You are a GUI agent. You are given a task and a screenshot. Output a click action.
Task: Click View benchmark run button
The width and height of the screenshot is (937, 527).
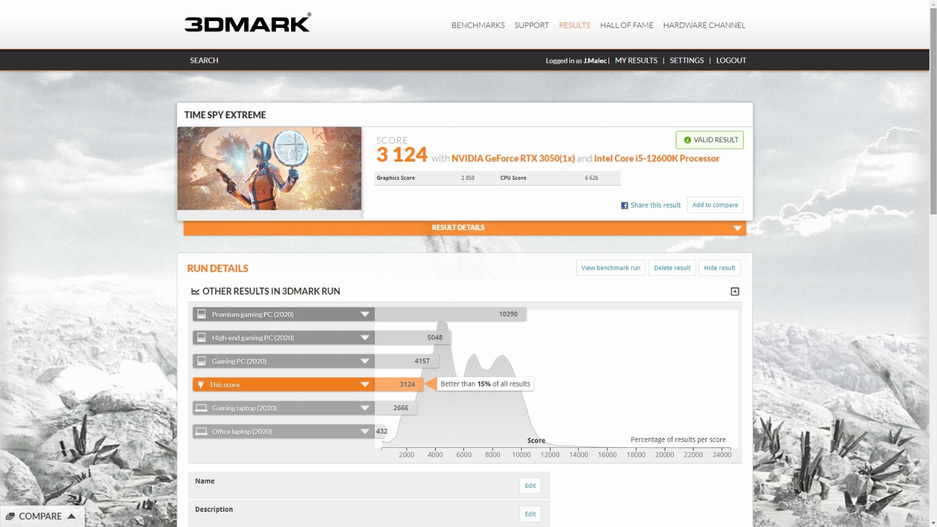pyautogui.click(x=611, y=268)
